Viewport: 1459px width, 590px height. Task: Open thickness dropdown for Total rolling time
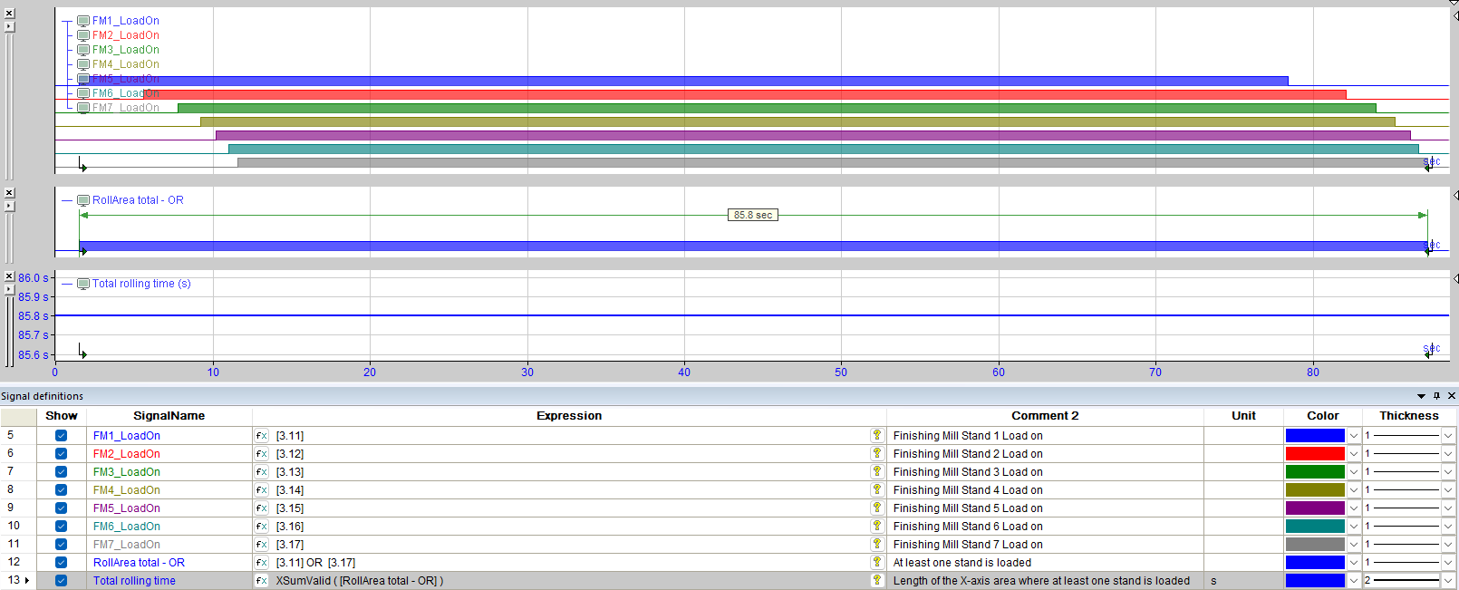1448,581
